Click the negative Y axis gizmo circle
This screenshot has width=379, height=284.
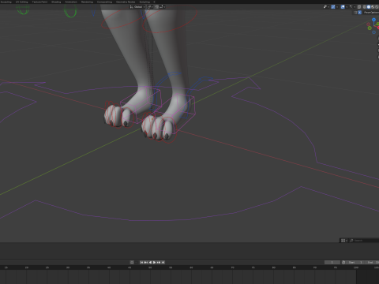tap(370, 28)
